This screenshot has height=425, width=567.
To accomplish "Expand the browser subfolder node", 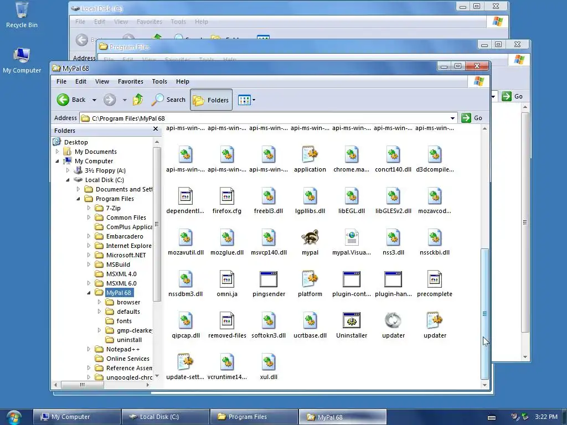I will point(99,302).
